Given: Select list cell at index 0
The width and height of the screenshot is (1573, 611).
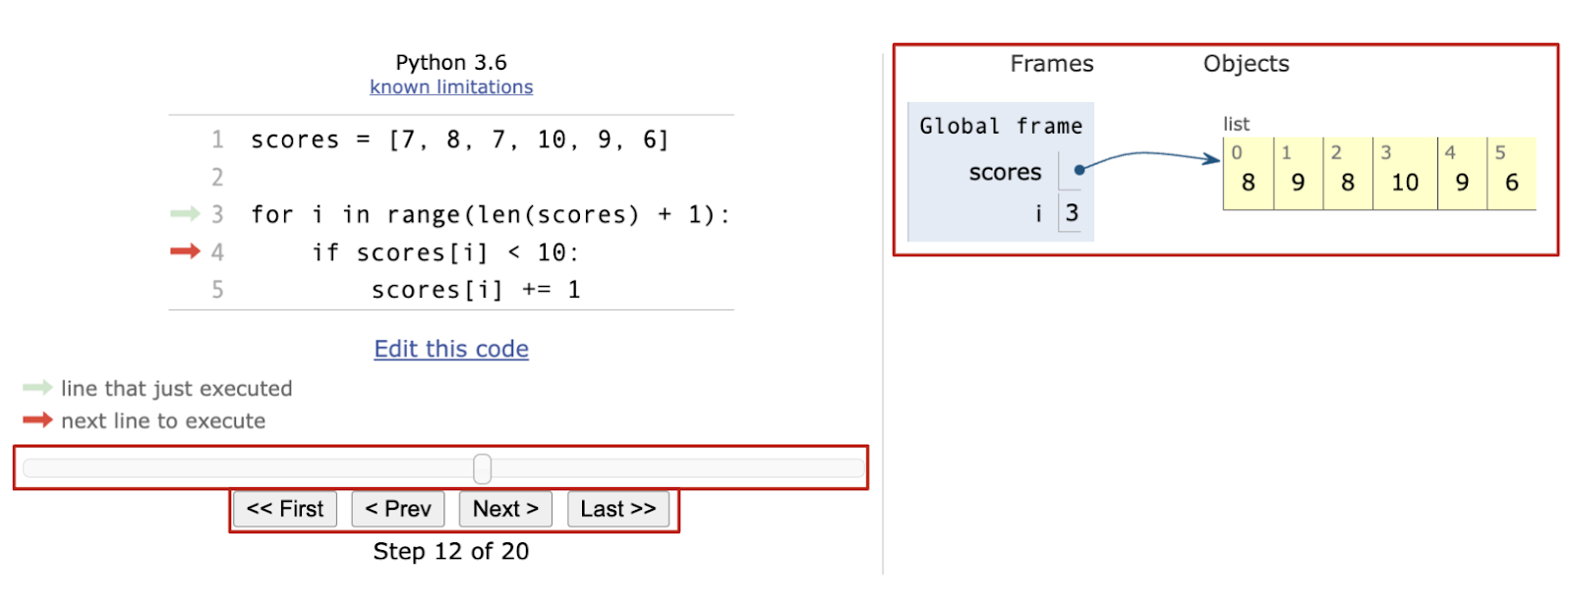Looking at the screenshot, I should (x=1248, y=175).
